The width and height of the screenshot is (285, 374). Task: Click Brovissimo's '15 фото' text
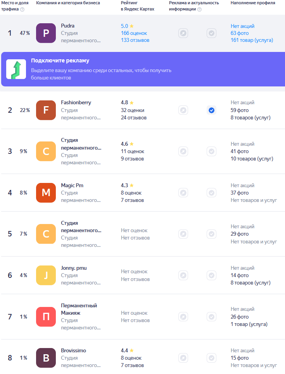pos(240,358)
